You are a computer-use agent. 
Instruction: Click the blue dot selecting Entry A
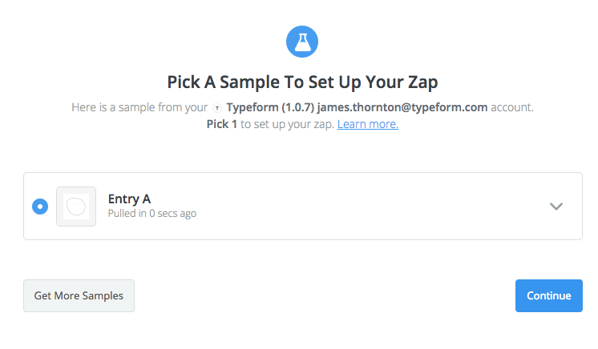(40, 207)
